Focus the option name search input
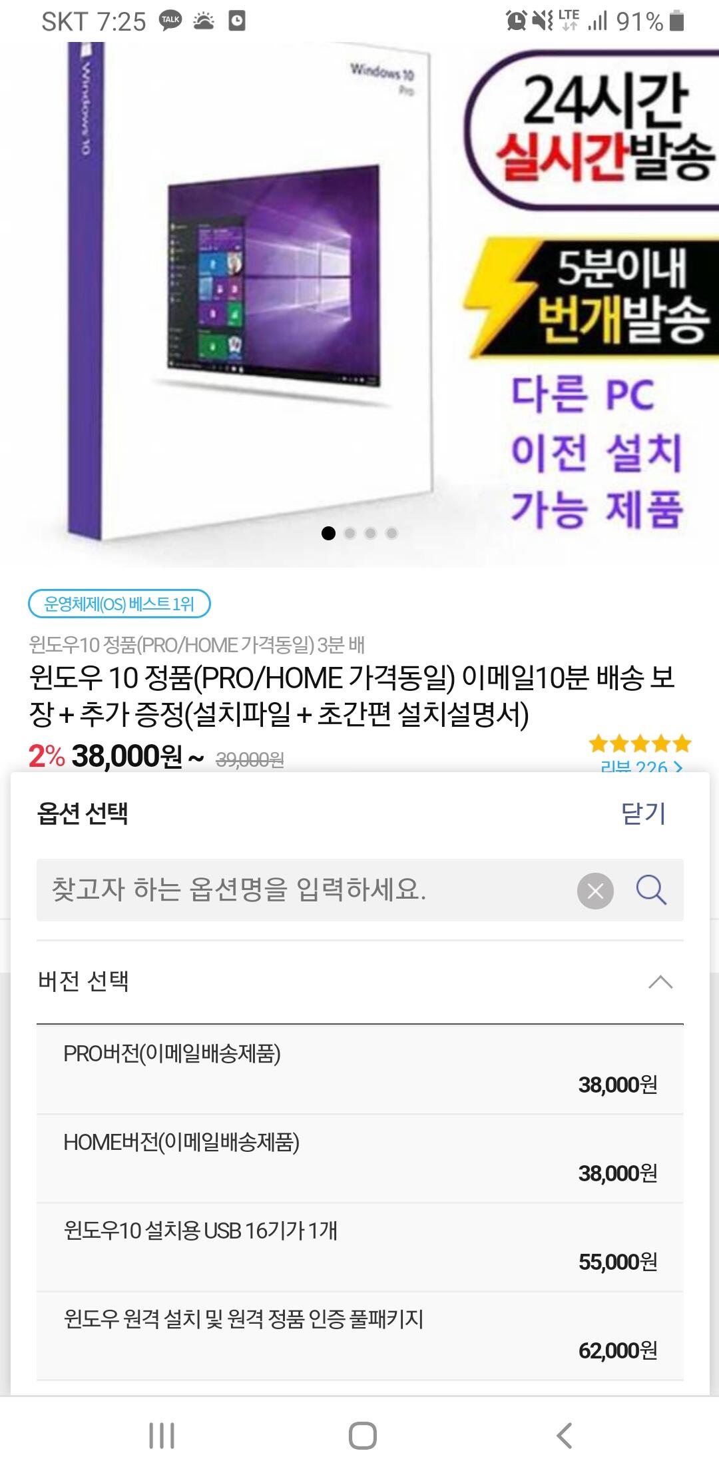 [x=306, y=890]
